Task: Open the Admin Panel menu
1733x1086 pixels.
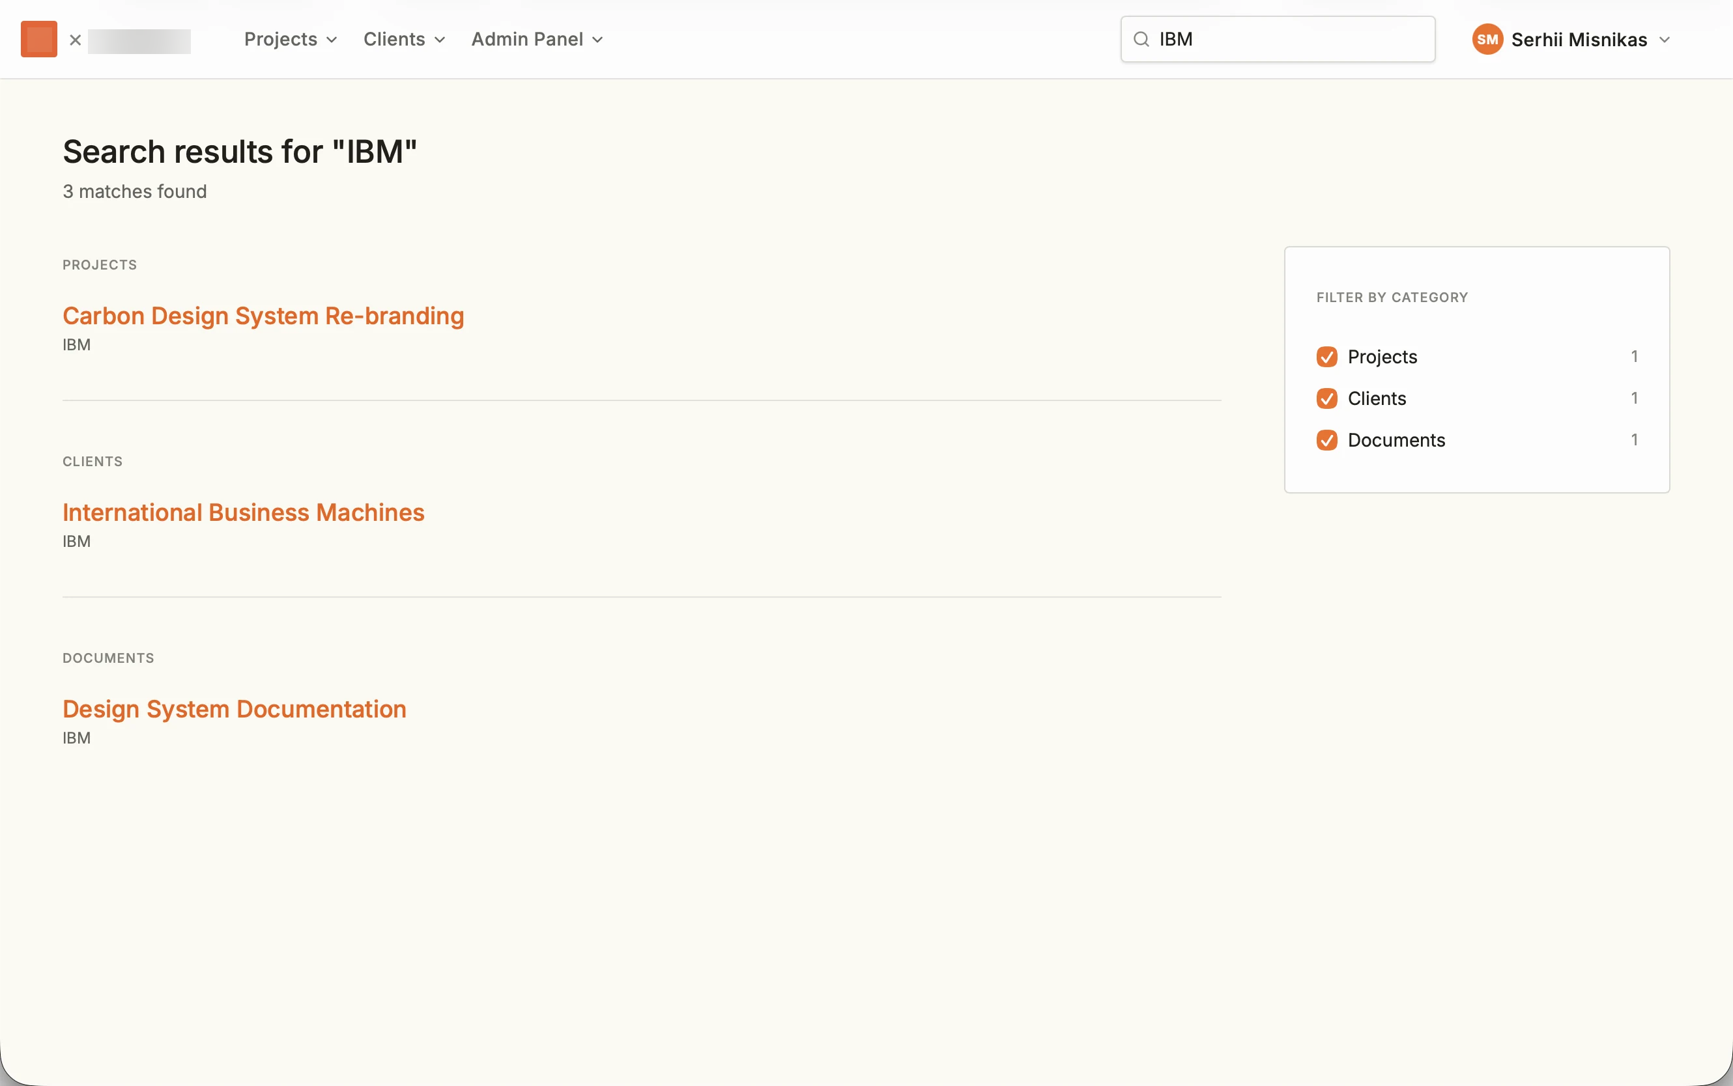Action: point(537,39)
